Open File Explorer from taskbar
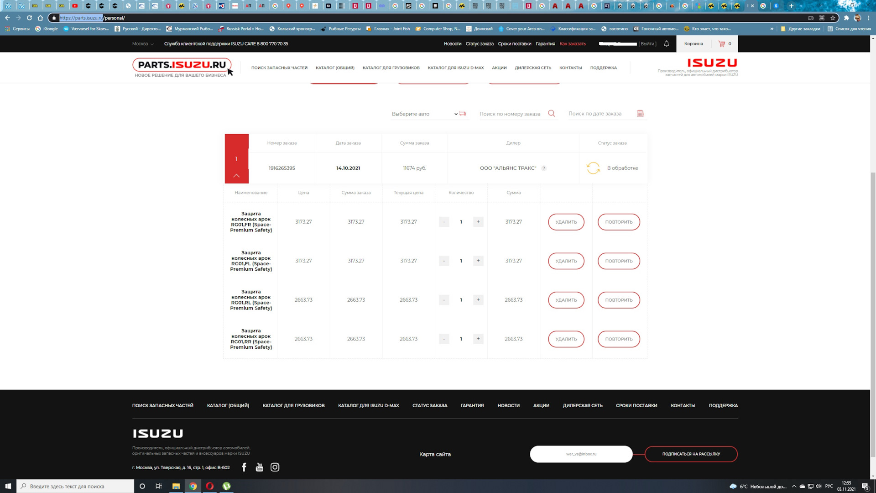 tap(176, 486)
